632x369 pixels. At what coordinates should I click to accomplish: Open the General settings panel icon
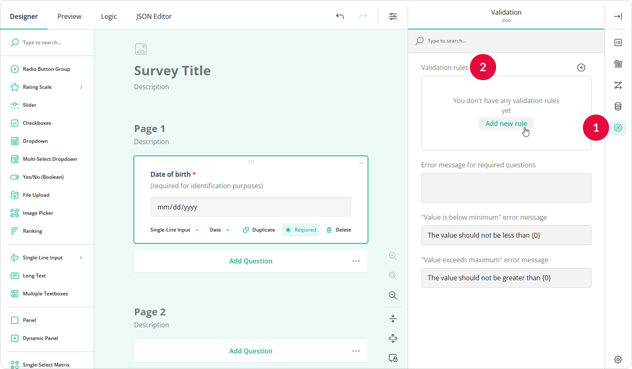618,42
